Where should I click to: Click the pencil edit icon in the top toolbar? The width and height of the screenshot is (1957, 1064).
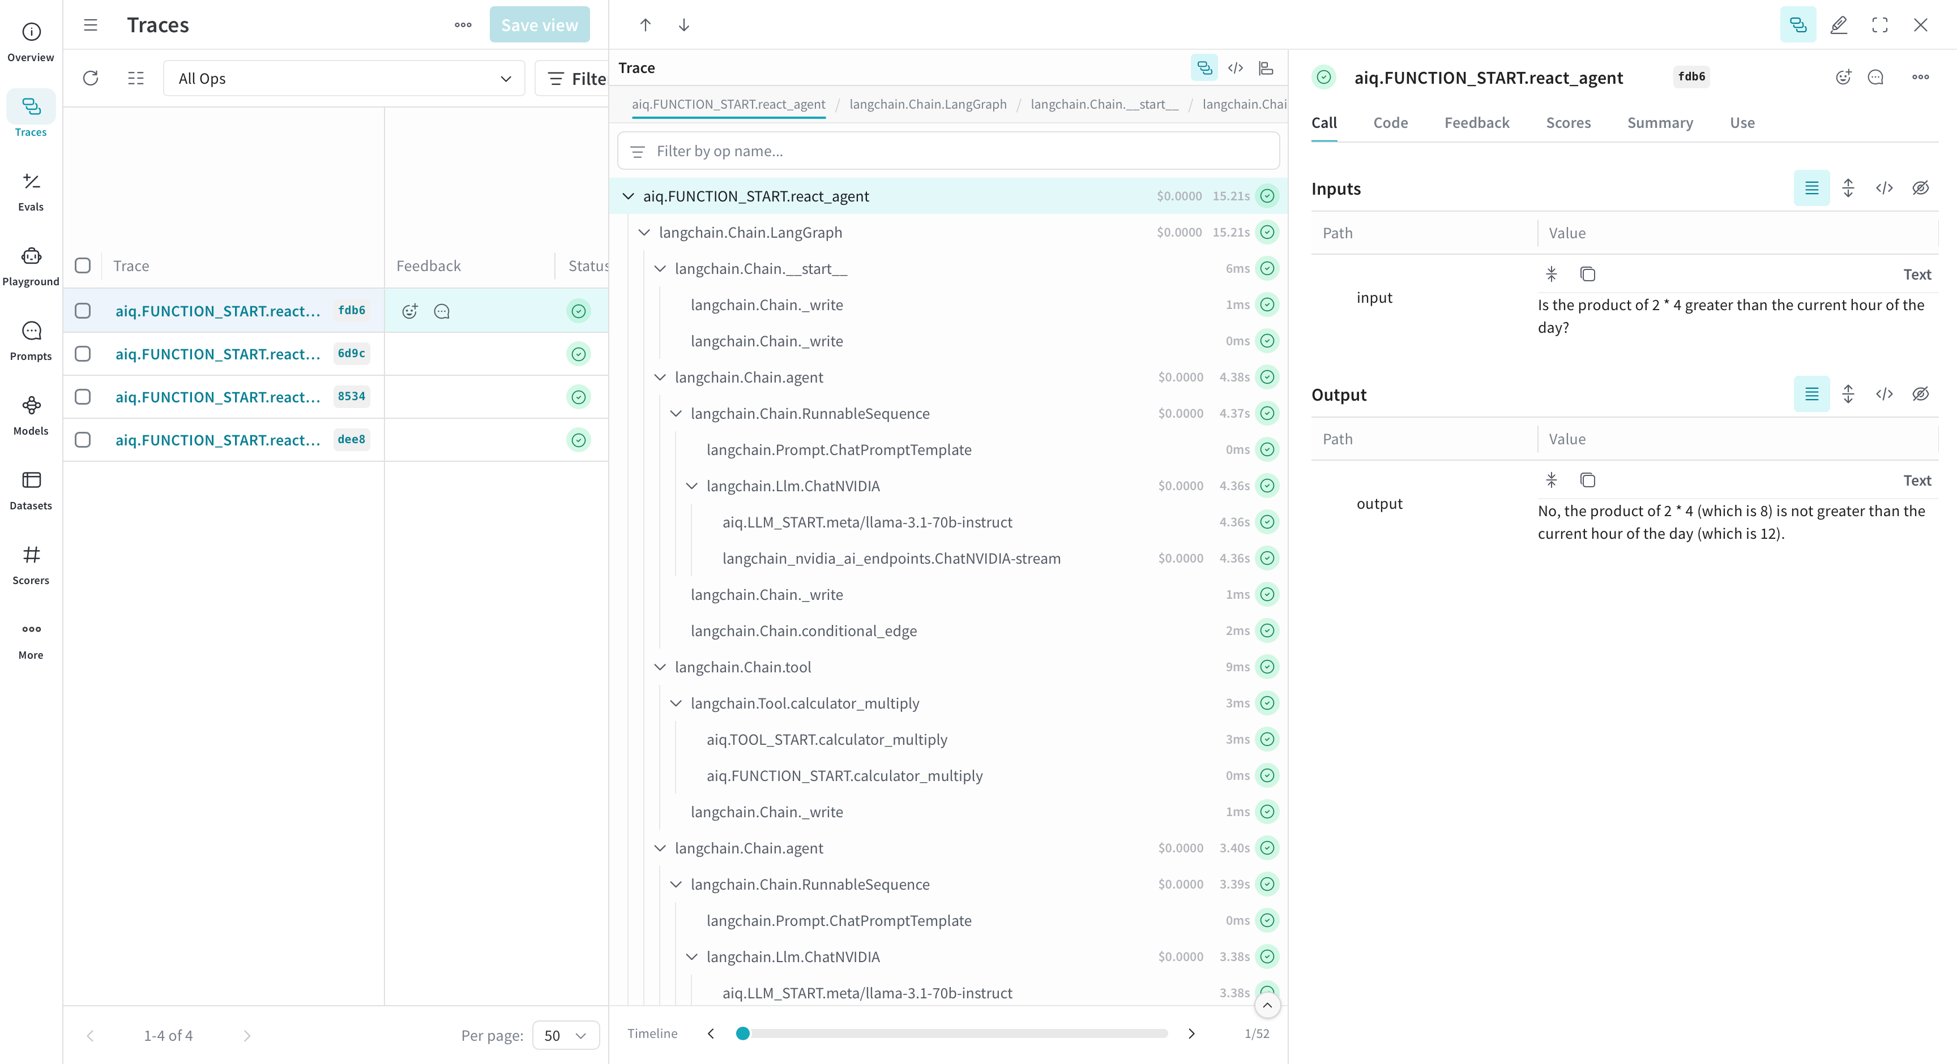tap(1839, 25)
